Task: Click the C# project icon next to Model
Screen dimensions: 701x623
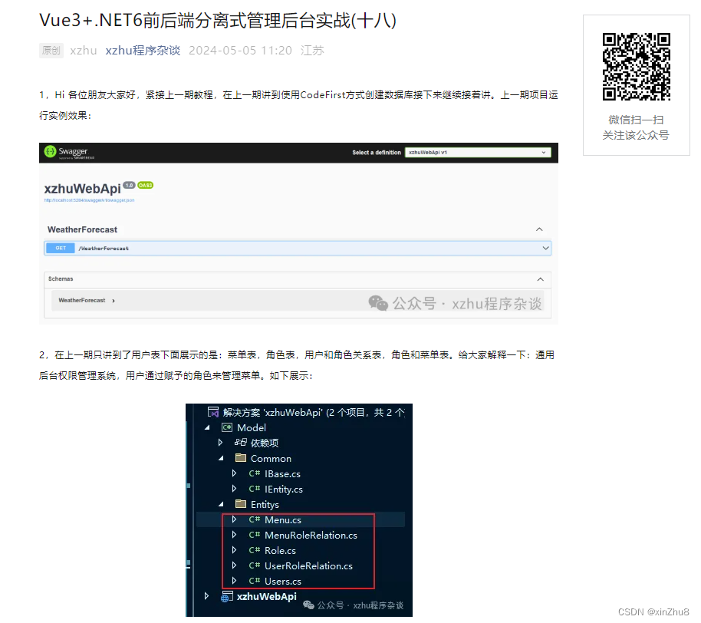Action: [x=227, y=427]
